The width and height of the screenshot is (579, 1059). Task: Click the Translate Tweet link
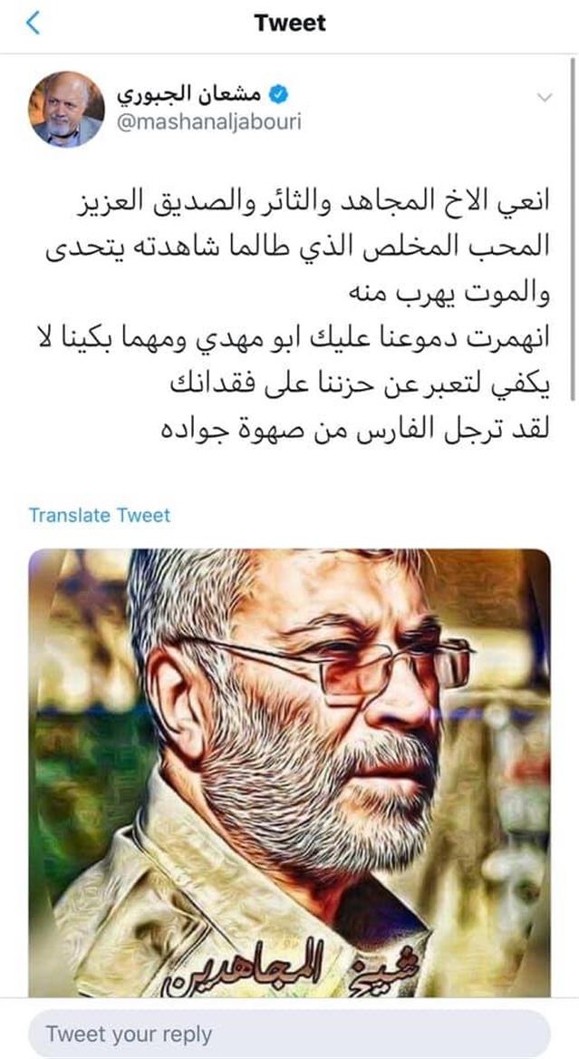tap(99, 515)
